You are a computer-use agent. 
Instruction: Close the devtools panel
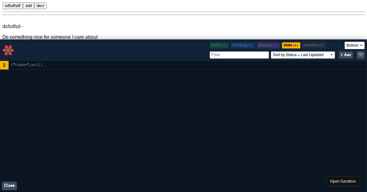[9, 186]
